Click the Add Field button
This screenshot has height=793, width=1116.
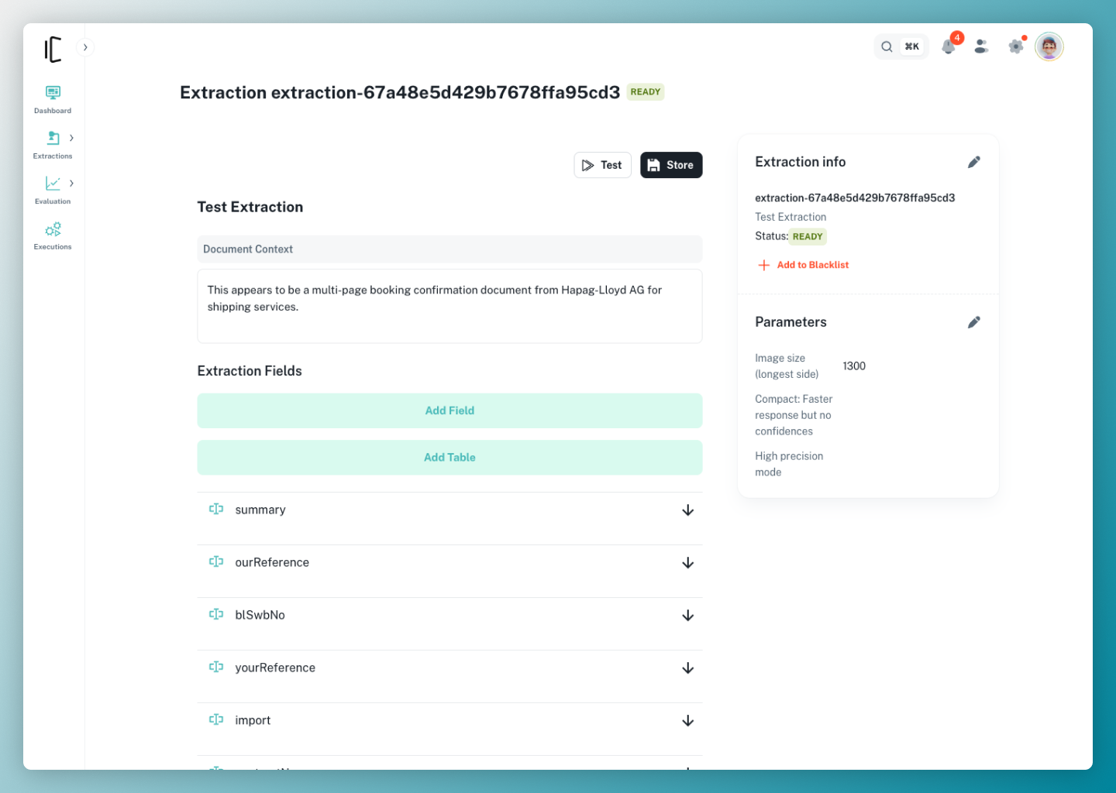pos(449,410)
